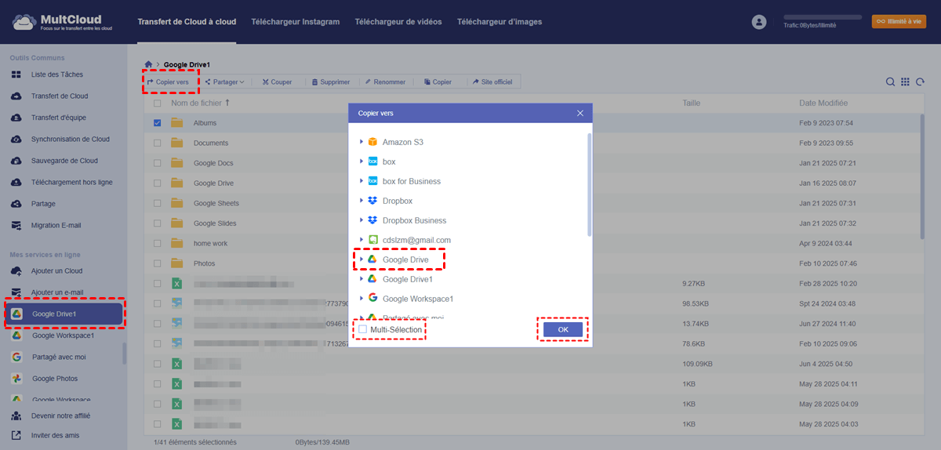Open Transfert d'équipe sidebar item
Screen dimensions: 941x450
click(58, 118)
